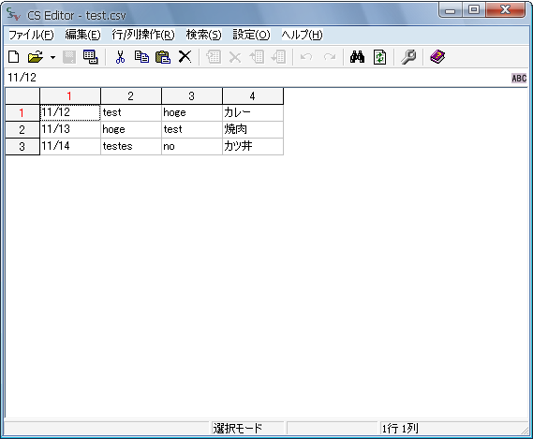Click the Save As table icon
Screen dimensions: 533x439
point(91,57)
